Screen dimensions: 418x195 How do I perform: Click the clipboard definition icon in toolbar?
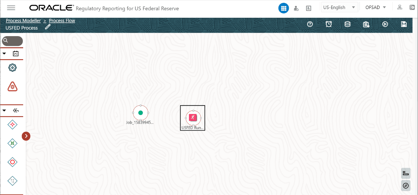(366, 24)
